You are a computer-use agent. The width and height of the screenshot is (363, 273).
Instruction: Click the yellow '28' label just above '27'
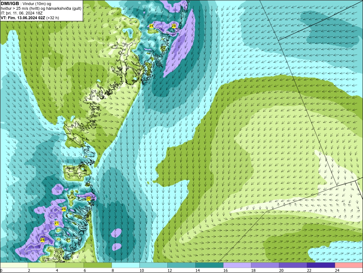coord(64,209)
